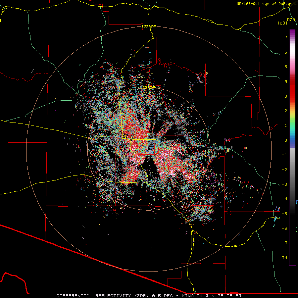Click the "2" value on the color scale
This screenshot has width=298, height=298.
click(286, 111)
